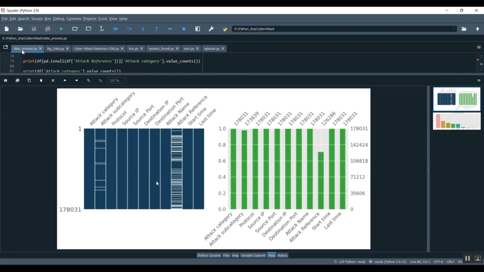Select the second plot thumbnail with the colored bar chart
The height and width of the screenshot is (272, 484).
[x=457, y=121]
